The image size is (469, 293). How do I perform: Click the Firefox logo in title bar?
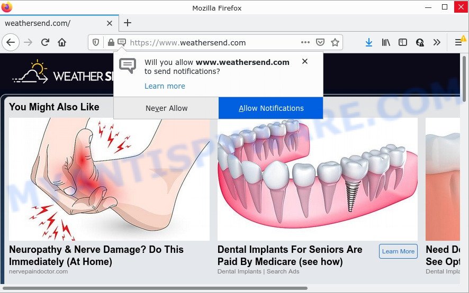(x=6, y=6)
